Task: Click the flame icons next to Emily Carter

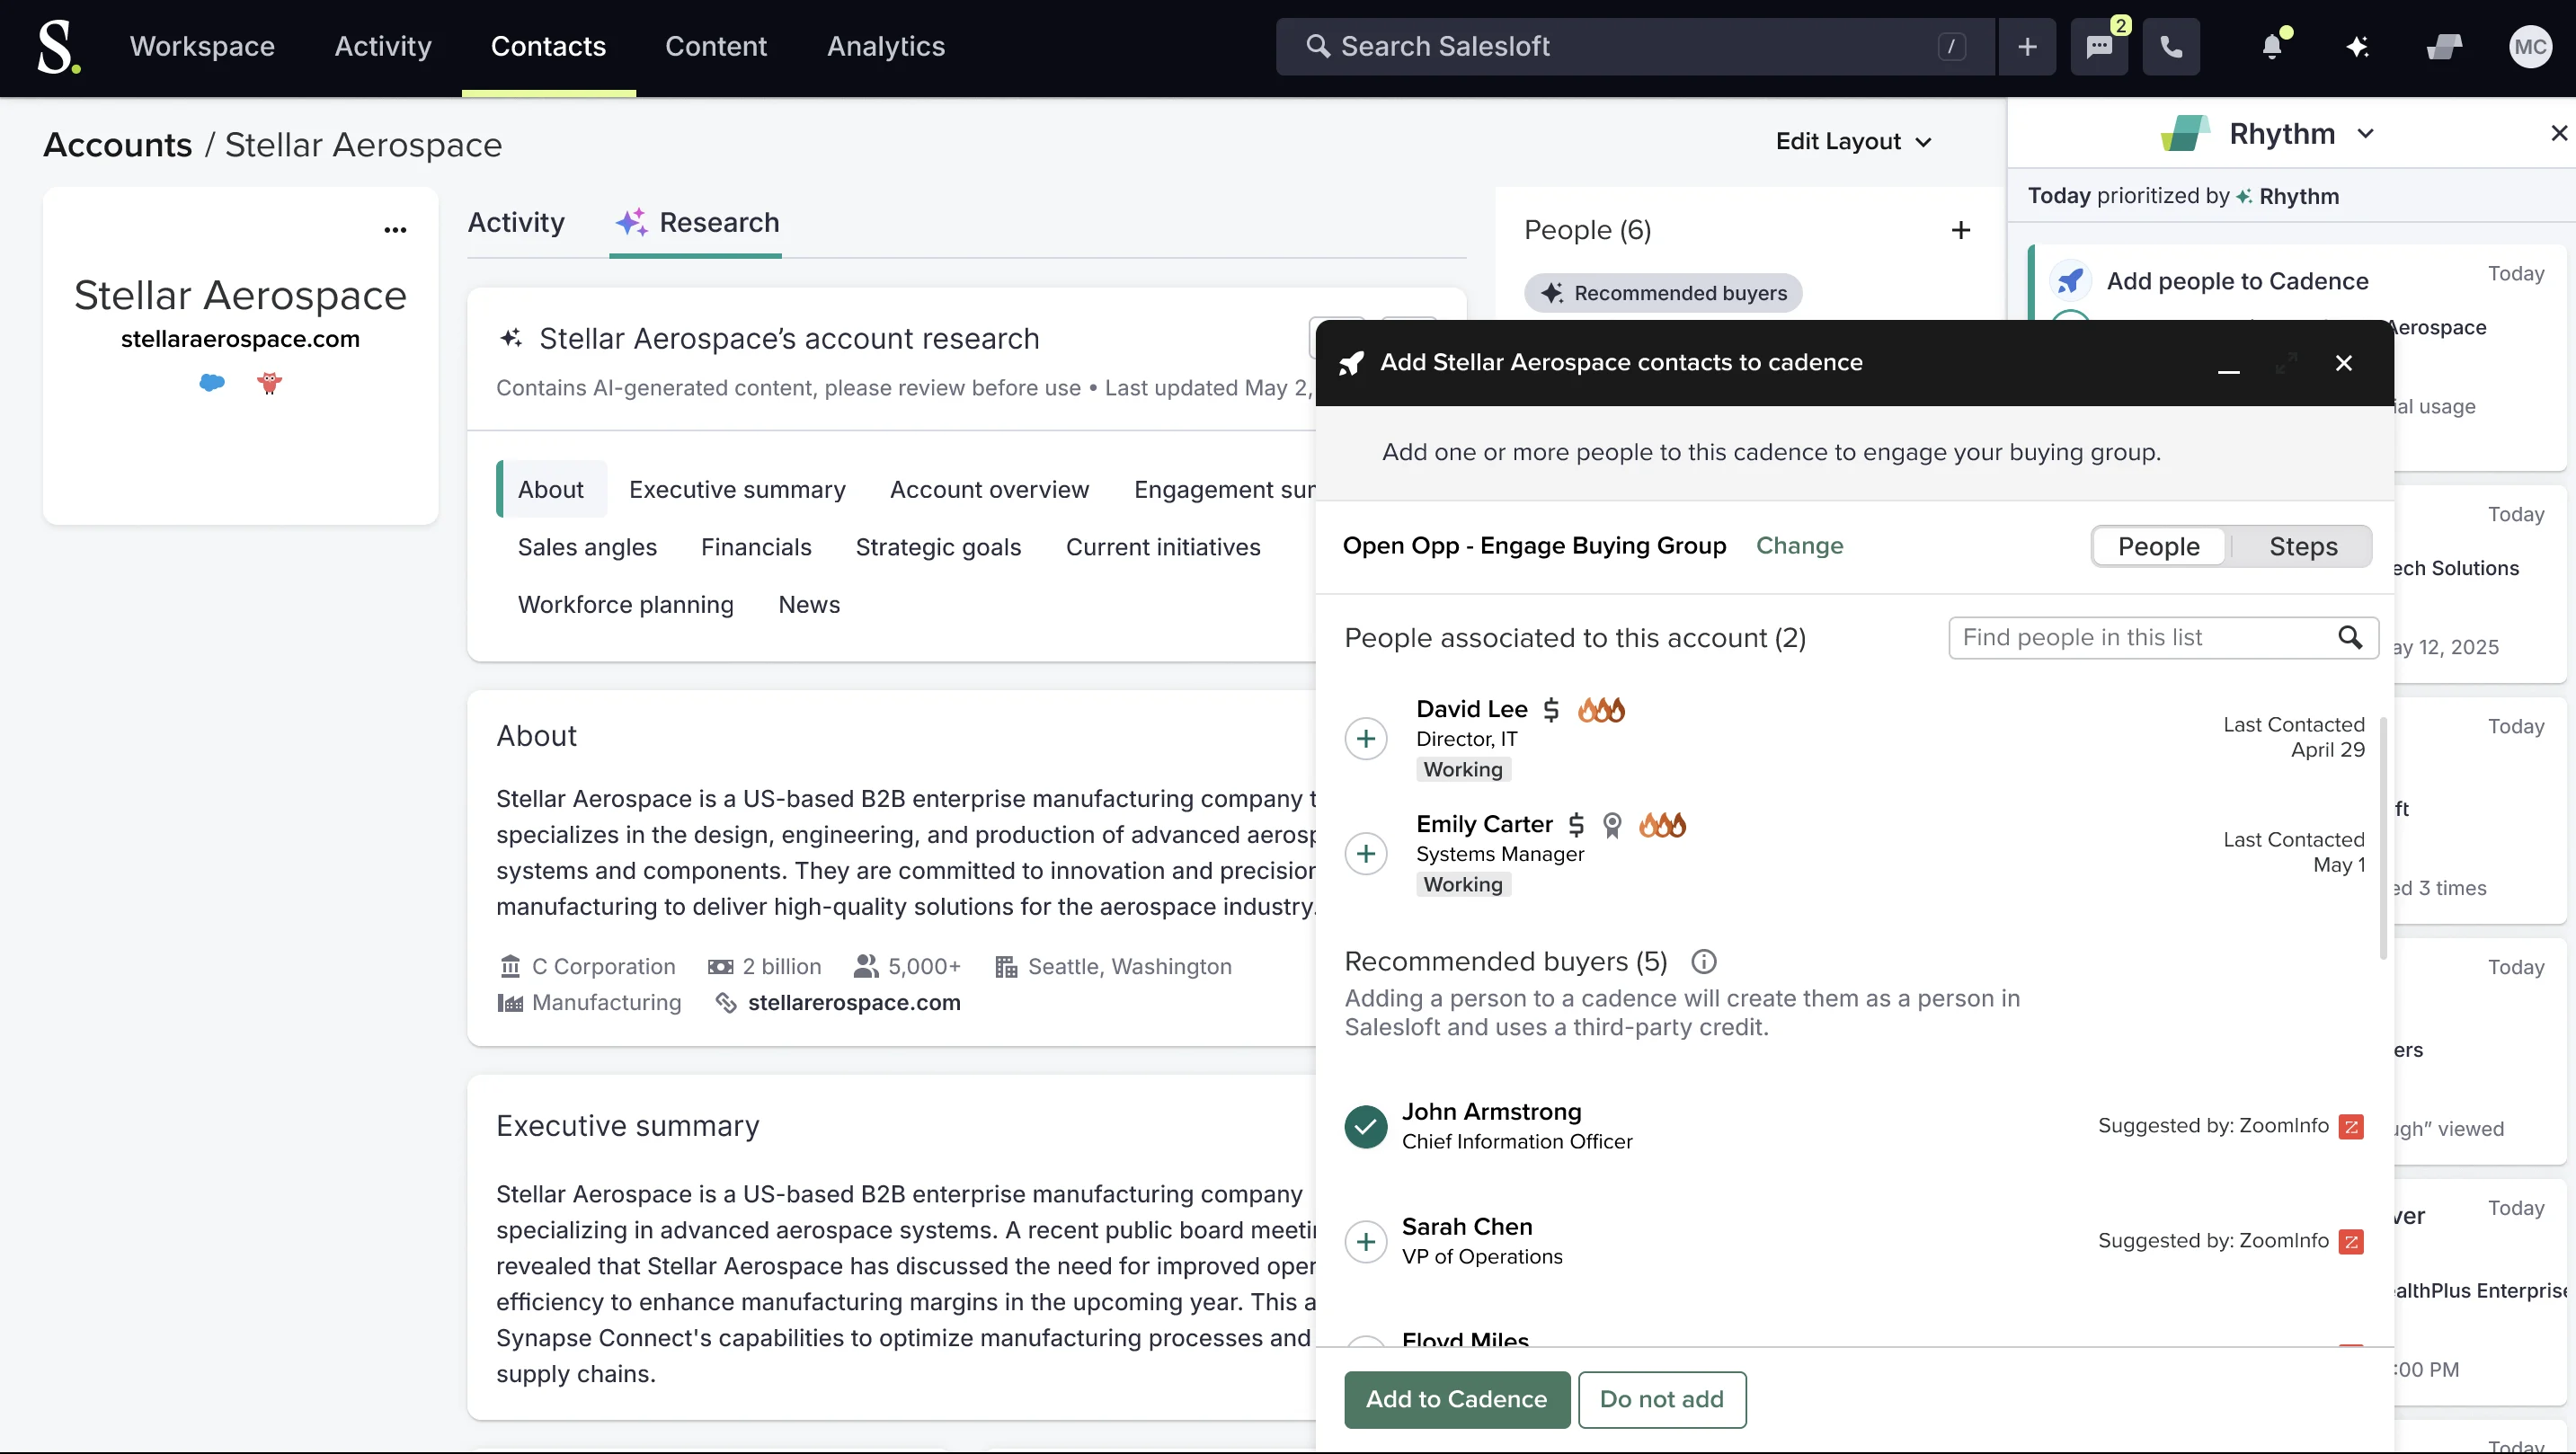Action: coord(1662,824)
